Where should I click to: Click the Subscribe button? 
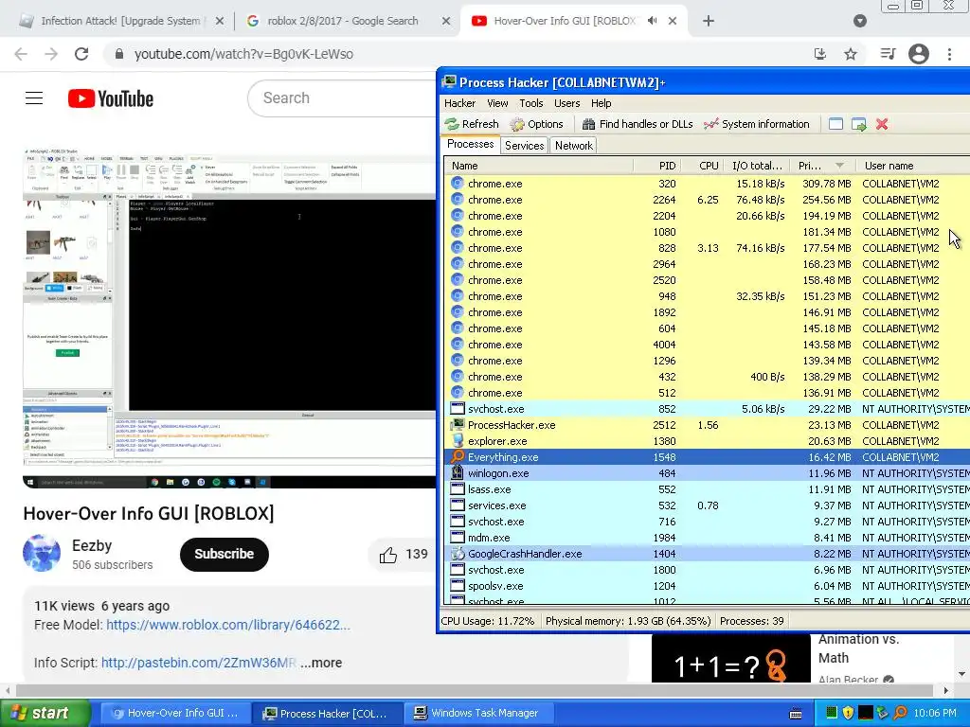[224, 554]
